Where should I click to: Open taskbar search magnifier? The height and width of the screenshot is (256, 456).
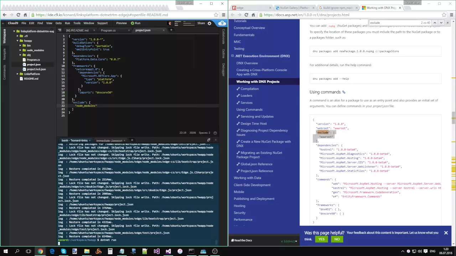point(17,251)
